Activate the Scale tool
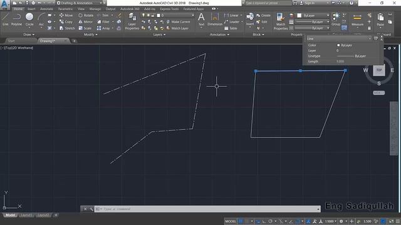Screen dimensions: 401x225 (85, 28)
